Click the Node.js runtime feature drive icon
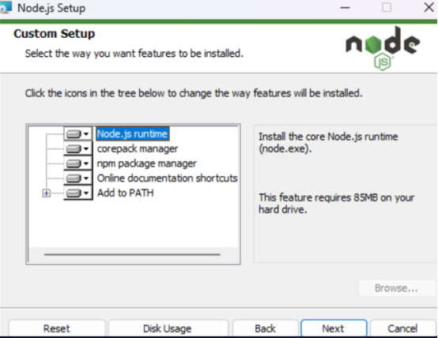438x338 pixels. [74, 134]
